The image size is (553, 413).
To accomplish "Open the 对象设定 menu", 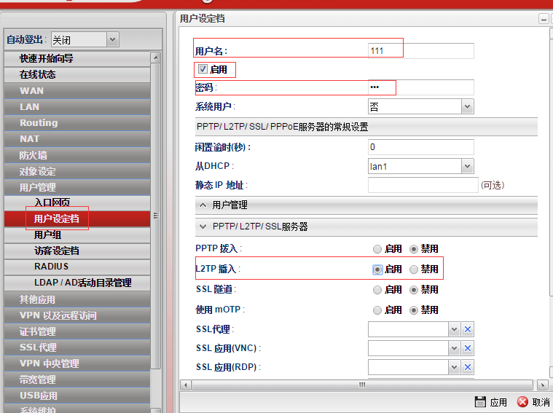I will [77, 171].
